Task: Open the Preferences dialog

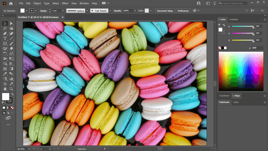Action: [x=183, y=11]
